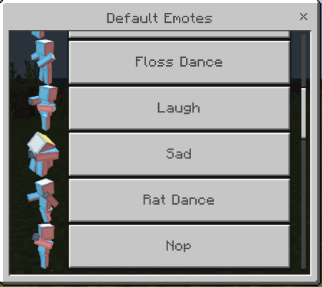The height and width of the screenshot is (287, 322).
Task: Click the Nop emote button
Action: pos(179,245)
